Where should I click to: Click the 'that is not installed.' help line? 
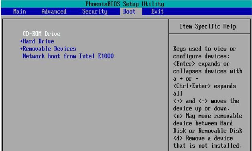point(207,146)
